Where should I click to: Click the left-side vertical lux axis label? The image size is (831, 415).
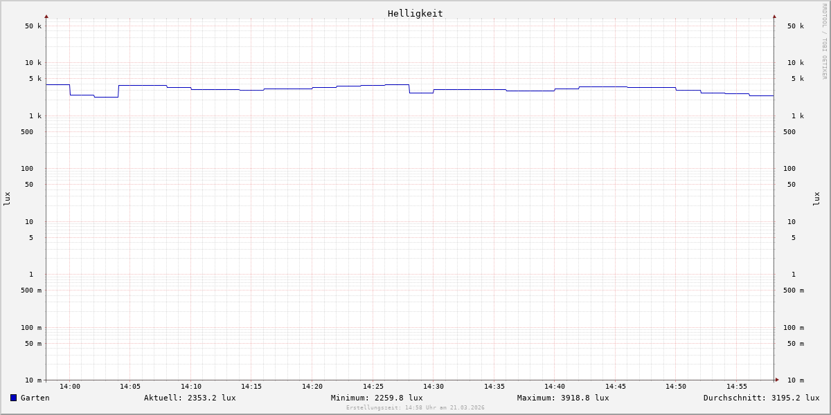point(7,199)
